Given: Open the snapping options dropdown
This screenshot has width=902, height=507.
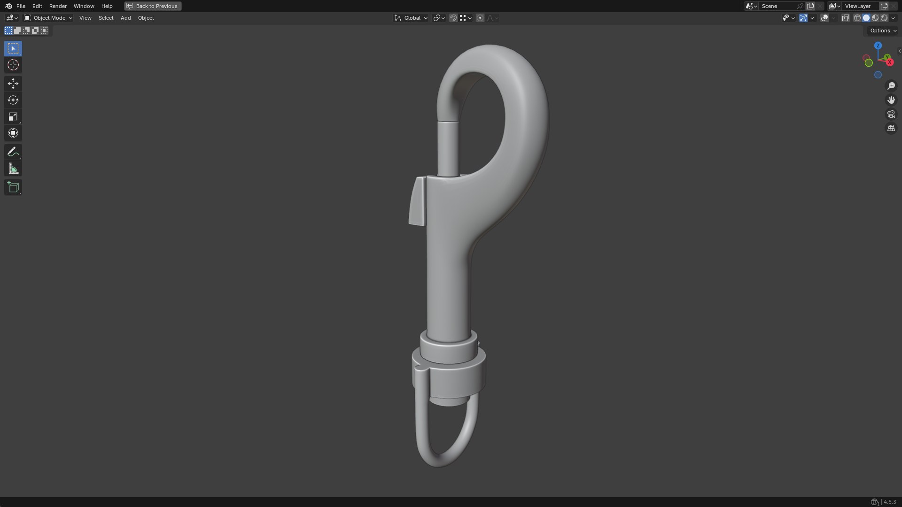Looking at the screenshot, I should (x=466, y=18).
